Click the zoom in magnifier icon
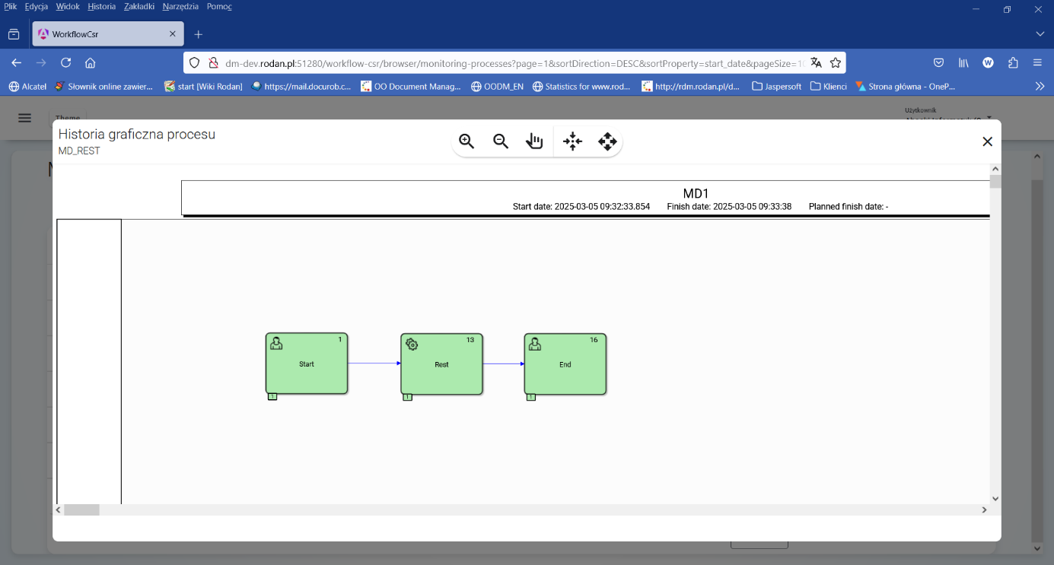 pyautogui.click(x=466, y=141)
